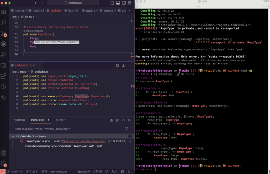Open Remote Explorer view
The width and height of the screenshot is (270, 174).
[x=4, y=65]
